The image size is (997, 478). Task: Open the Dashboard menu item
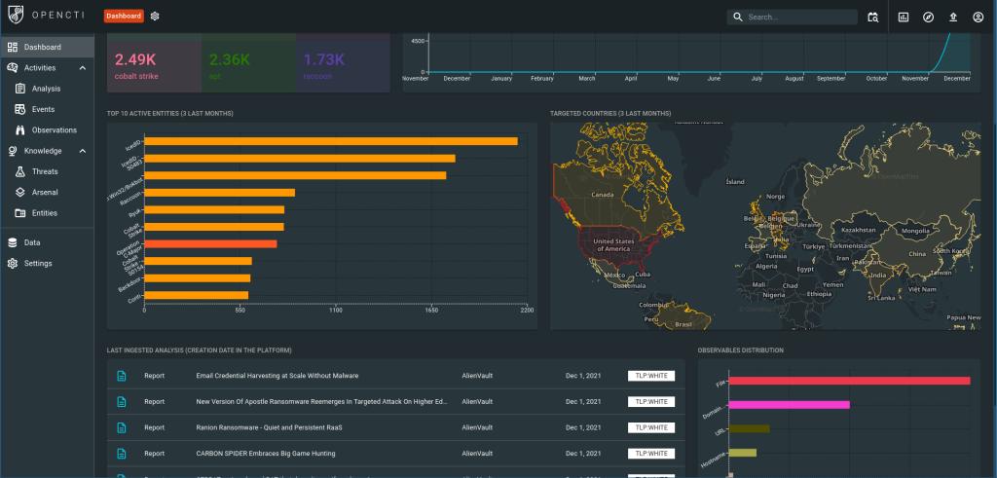(x=47, y=47)
